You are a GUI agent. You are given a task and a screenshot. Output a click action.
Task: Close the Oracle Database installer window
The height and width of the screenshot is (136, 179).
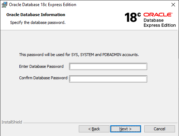pyautogui.click(x=173, y=5)
